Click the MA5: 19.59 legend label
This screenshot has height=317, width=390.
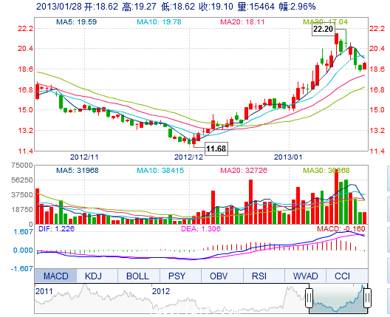76,22
